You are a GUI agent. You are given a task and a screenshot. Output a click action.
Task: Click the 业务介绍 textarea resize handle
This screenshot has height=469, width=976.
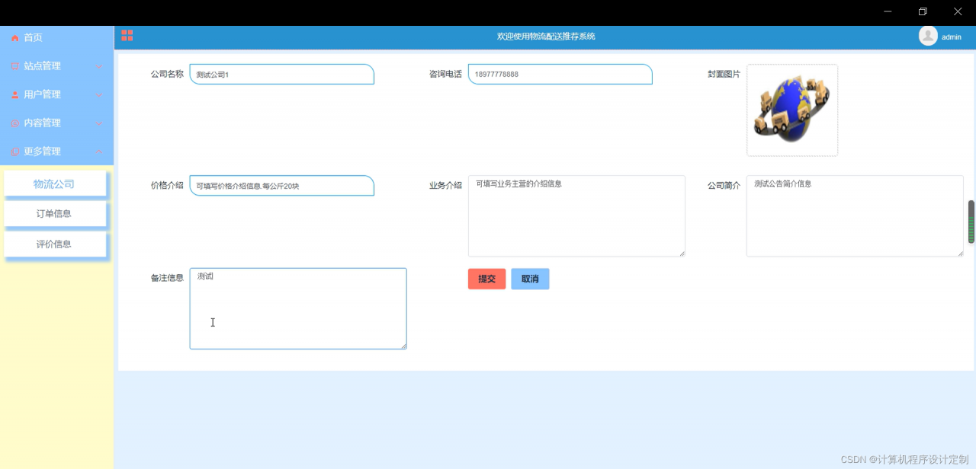tap(682, 254)
